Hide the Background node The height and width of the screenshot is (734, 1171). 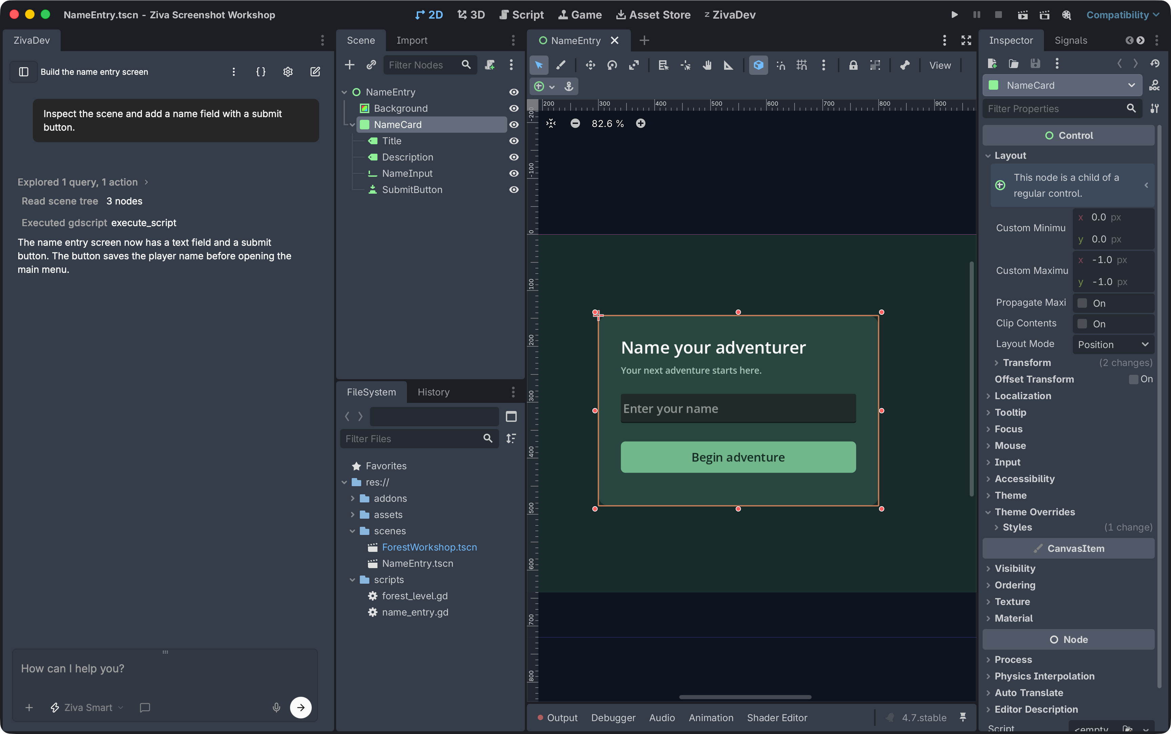point(514,108)
